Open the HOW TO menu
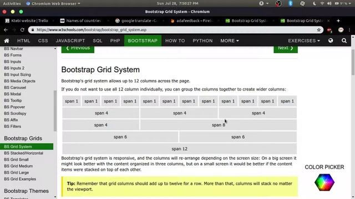 coord(175,40)
